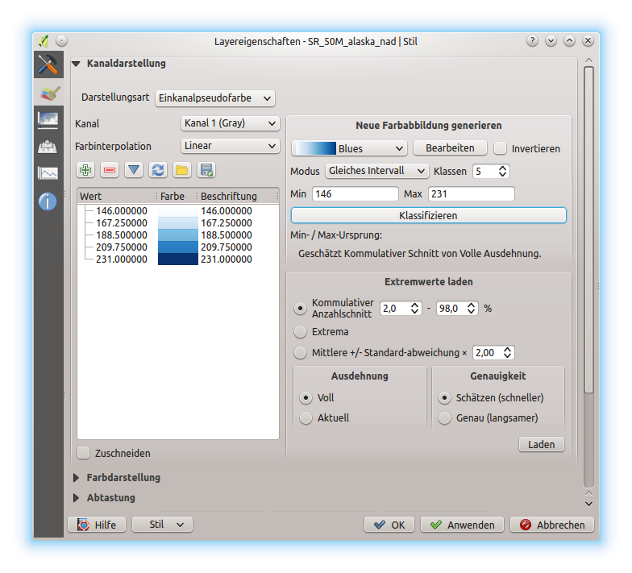Open the Pyramids sidebar icon

coord(48,147)
